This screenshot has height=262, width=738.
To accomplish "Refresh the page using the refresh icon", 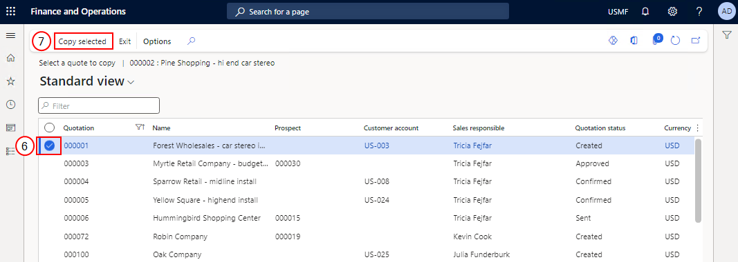I will point(675,41).
